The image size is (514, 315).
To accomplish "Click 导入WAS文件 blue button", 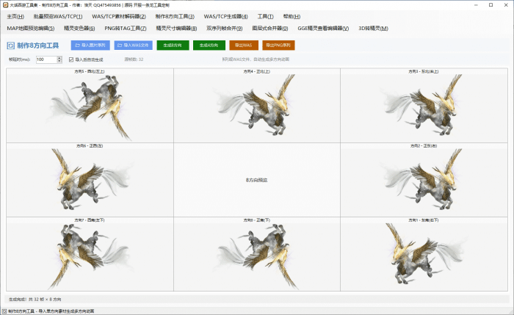I will [134, 46].
